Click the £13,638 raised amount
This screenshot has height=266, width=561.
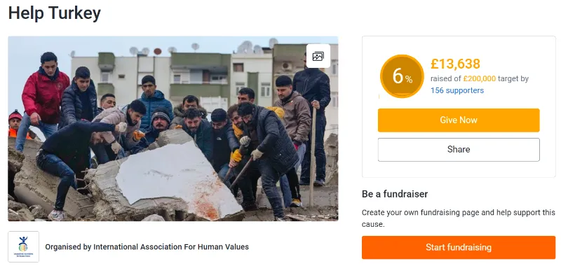coord(455,64)
